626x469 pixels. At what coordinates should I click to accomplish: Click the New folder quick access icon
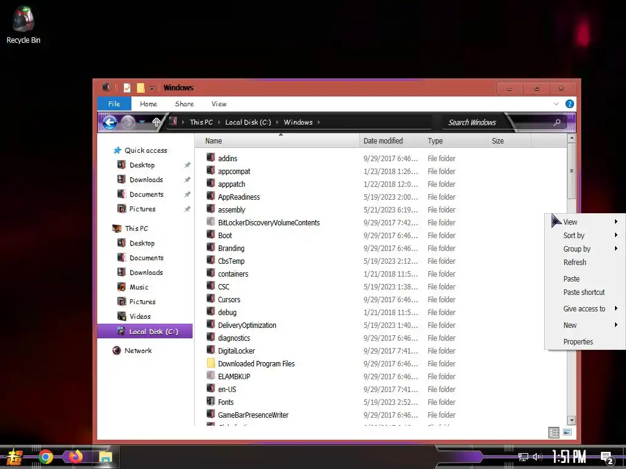141,88
